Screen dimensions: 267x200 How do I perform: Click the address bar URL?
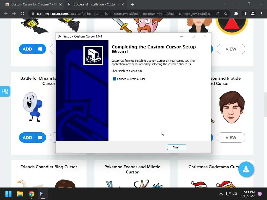[x=124, y=14]
